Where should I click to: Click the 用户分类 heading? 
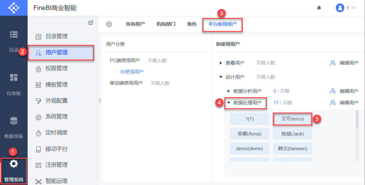pyautogui.click(x=115, y=44)
